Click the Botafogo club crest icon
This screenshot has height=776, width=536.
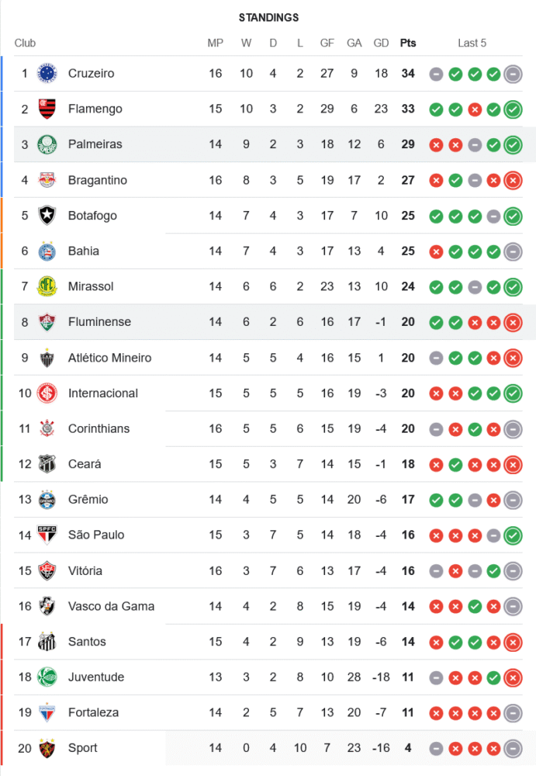(x=47, y=216)
